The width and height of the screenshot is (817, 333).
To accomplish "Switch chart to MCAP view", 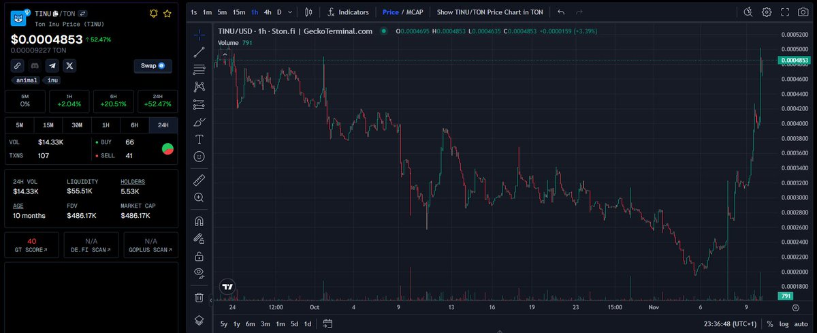I will (x=414, y=12).
